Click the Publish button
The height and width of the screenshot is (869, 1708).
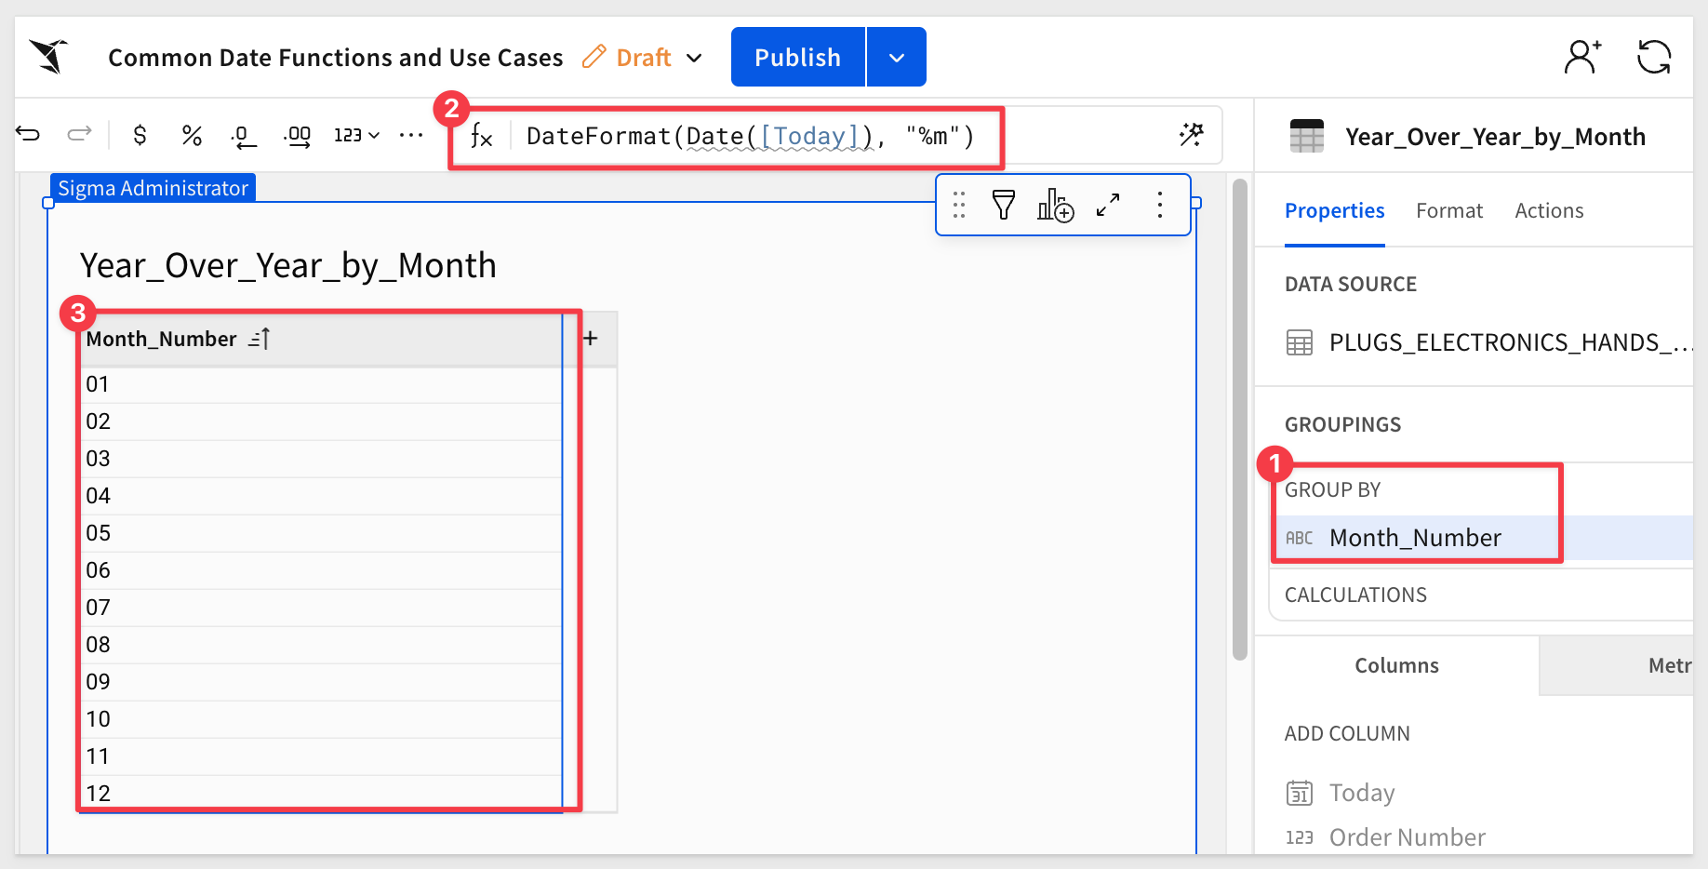tap(797, 58)
